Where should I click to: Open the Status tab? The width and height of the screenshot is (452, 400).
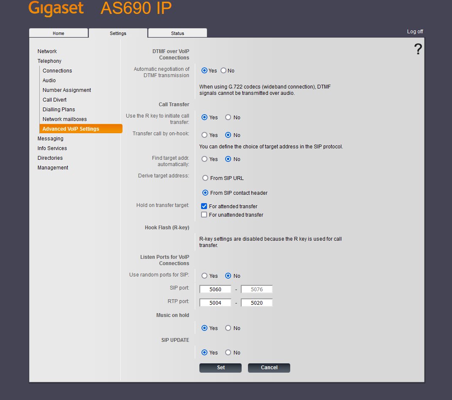177,33
